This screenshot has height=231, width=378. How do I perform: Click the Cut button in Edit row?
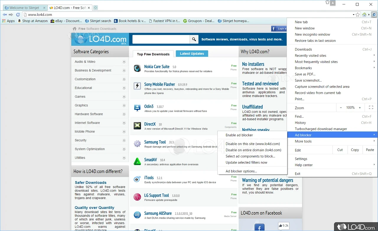(x=340, y=150)
